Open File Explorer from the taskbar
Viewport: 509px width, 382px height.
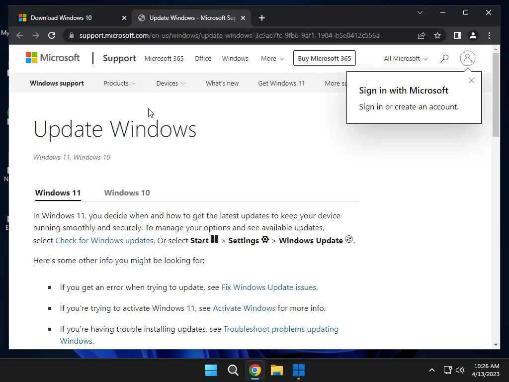(276, 370)
